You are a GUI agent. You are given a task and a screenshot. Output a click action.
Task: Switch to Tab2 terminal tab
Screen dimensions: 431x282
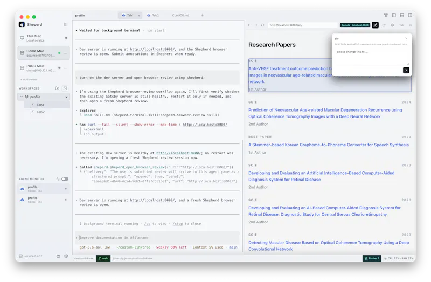153,16
